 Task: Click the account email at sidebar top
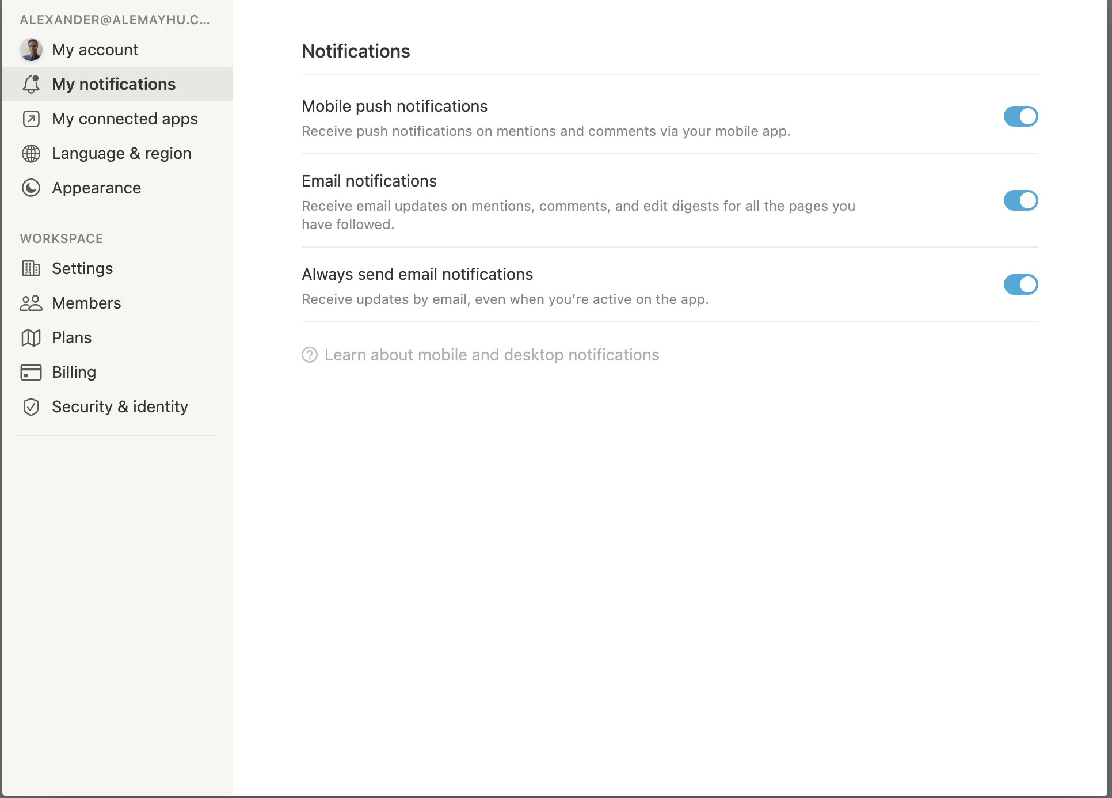[x=114, y=19]
